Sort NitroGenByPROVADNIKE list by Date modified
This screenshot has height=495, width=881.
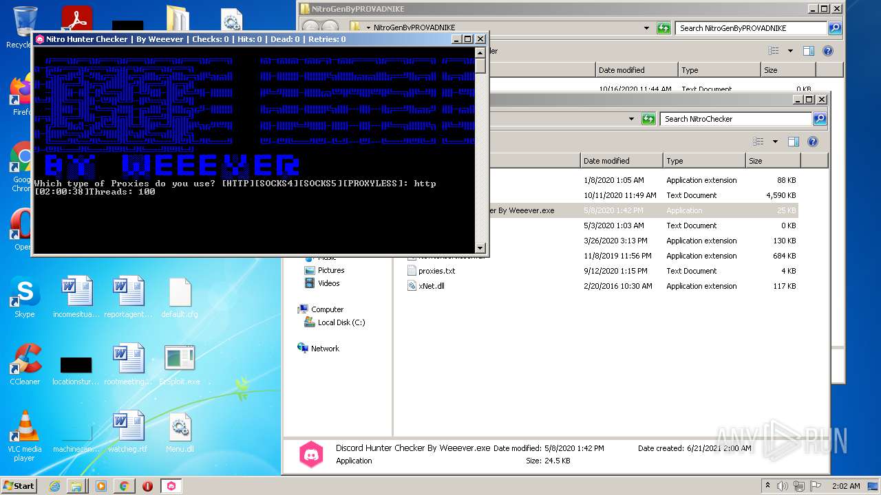pos(637,70)
